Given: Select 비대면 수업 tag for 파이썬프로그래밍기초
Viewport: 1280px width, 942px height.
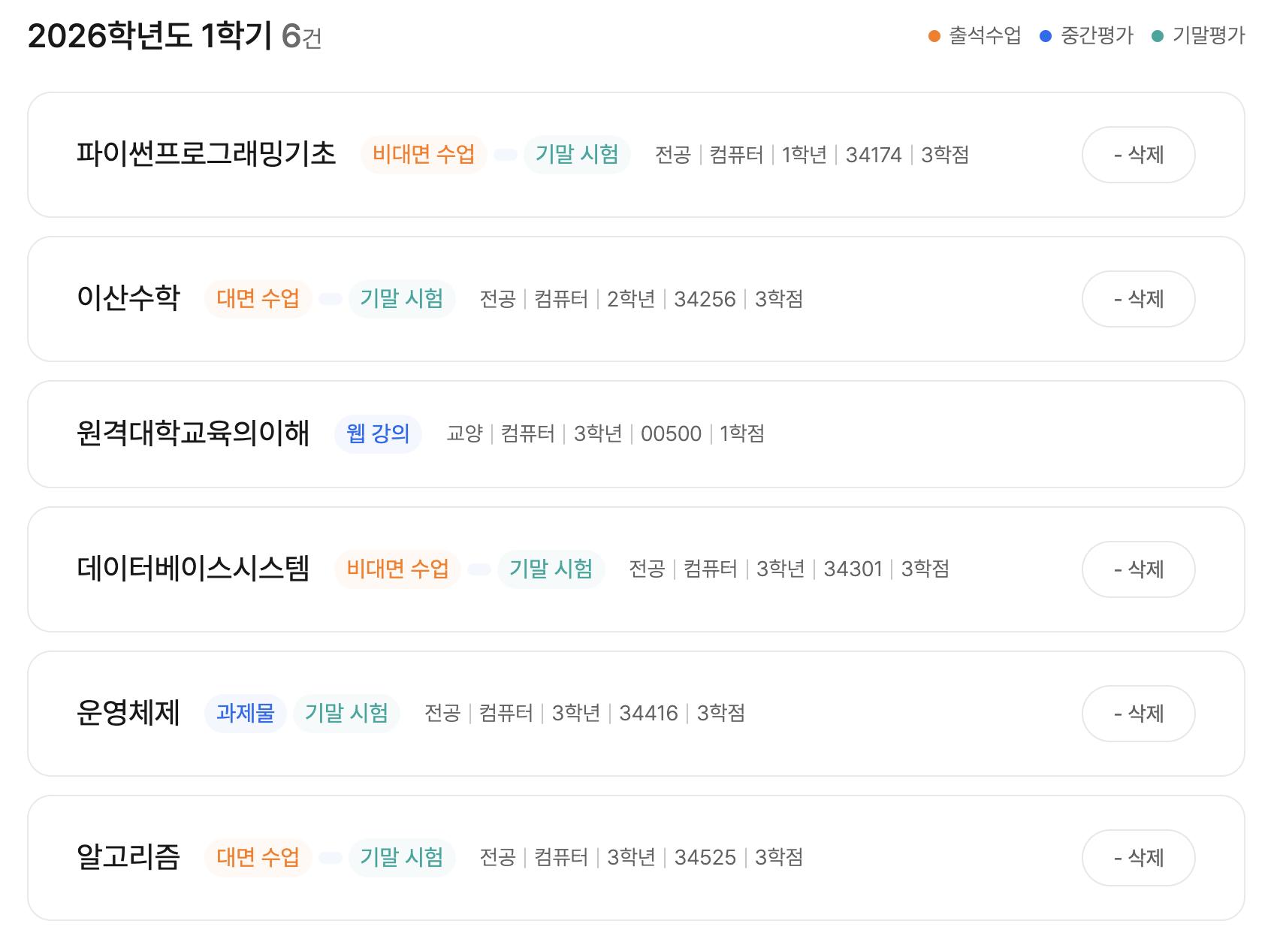Looking at the screenshot, I should point(424,155).
